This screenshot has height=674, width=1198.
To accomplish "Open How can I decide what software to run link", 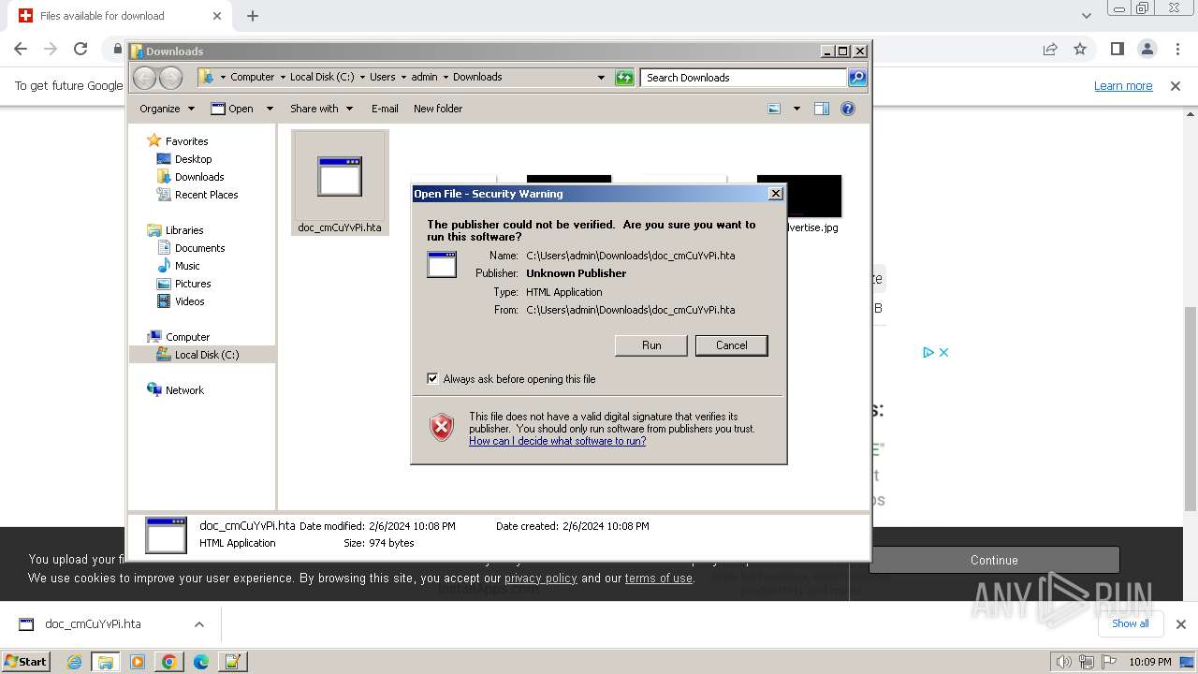I will point(557,441).
